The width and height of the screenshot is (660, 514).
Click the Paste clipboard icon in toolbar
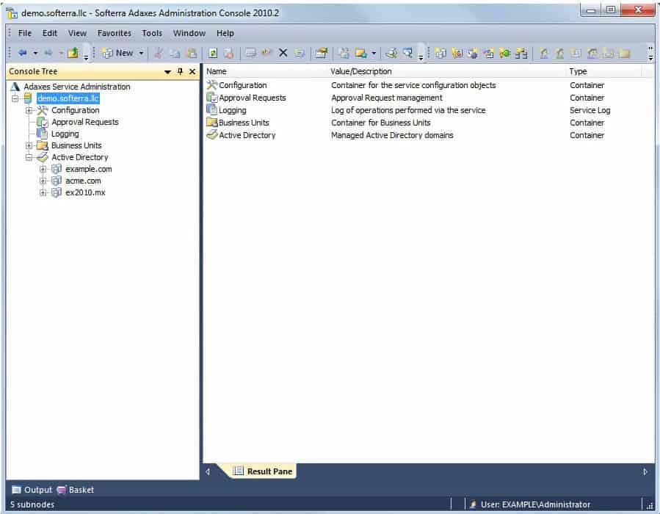tap(192, 53)
